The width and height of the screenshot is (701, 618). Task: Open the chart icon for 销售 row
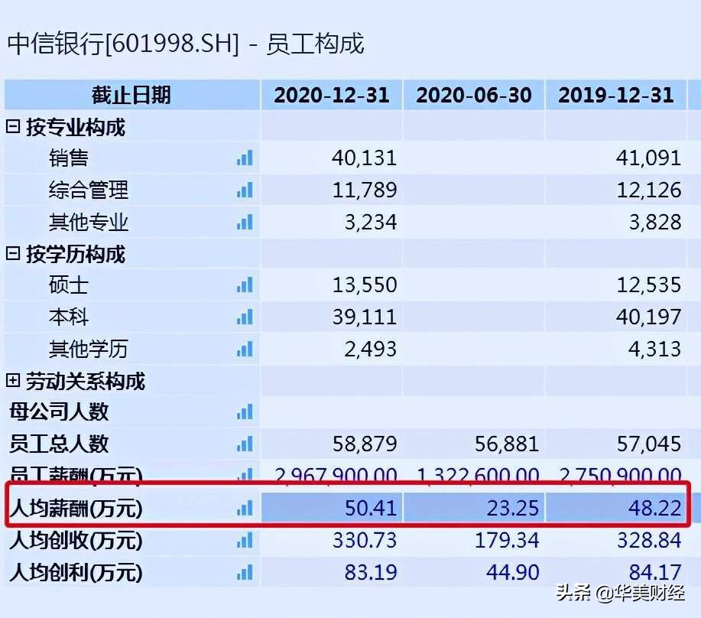[245, 158]
